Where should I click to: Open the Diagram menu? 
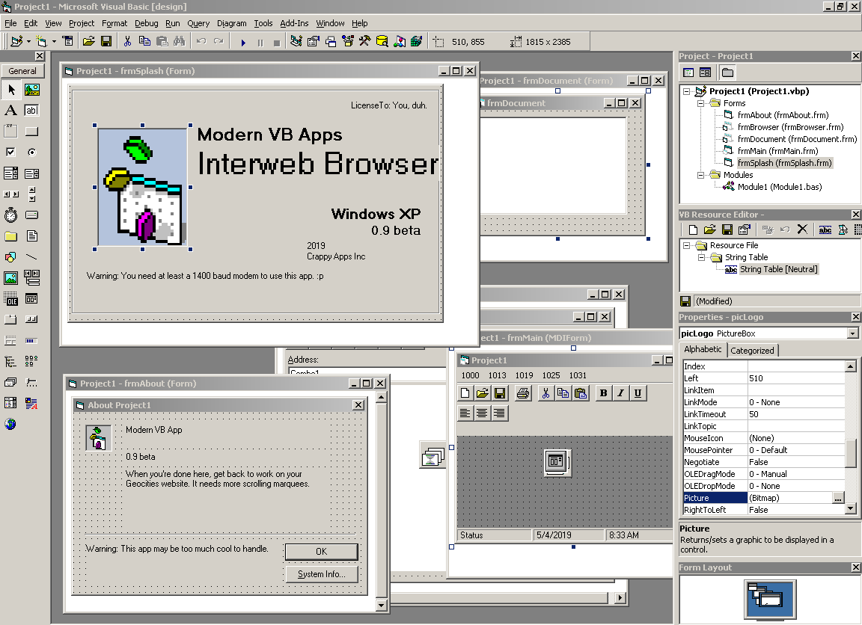click(231, 23)
